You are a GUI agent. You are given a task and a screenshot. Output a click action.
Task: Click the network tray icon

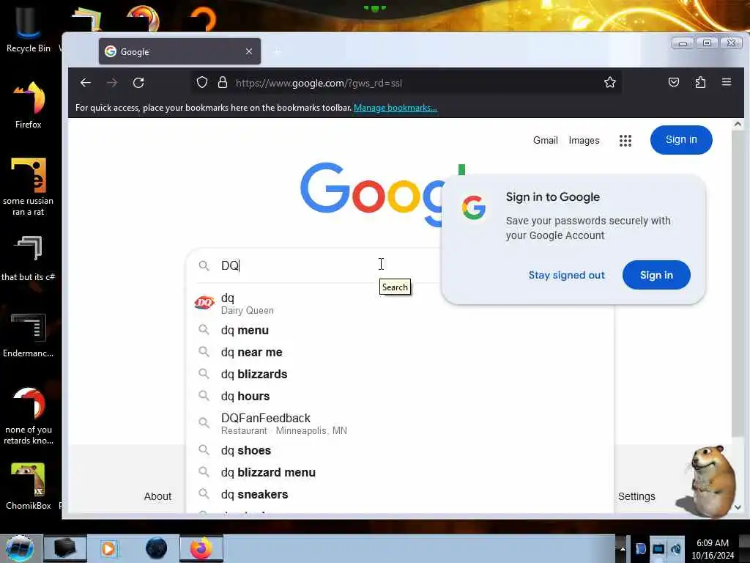658,548
